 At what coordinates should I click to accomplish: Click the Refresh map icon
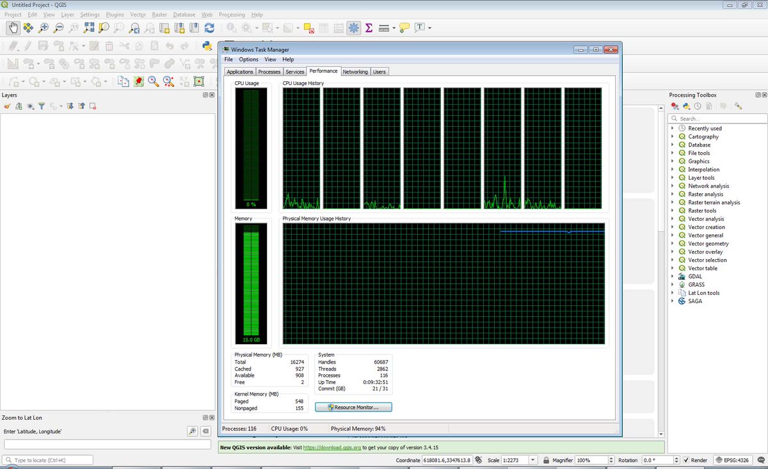209,28
